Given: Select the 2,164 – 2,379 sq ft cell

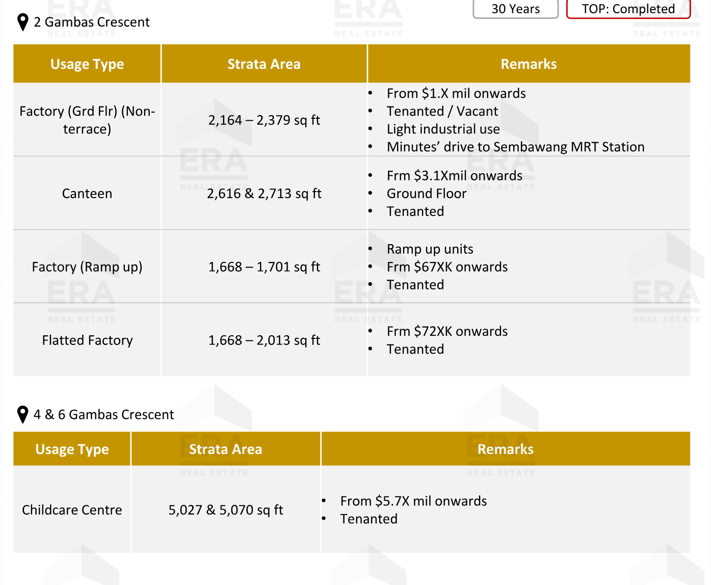Looking at the screenshot, I should pyautogui.click(x=264, y=120).
